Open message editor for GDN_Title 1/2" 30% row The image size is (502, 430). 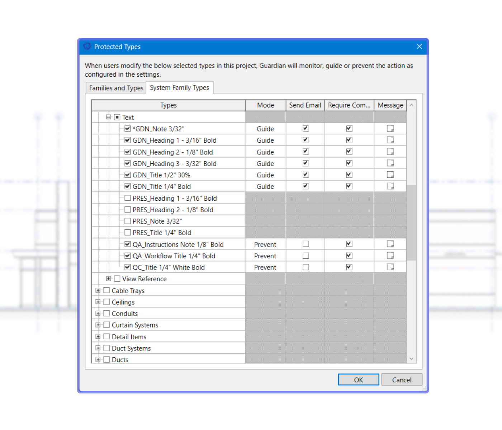point(390,175)
